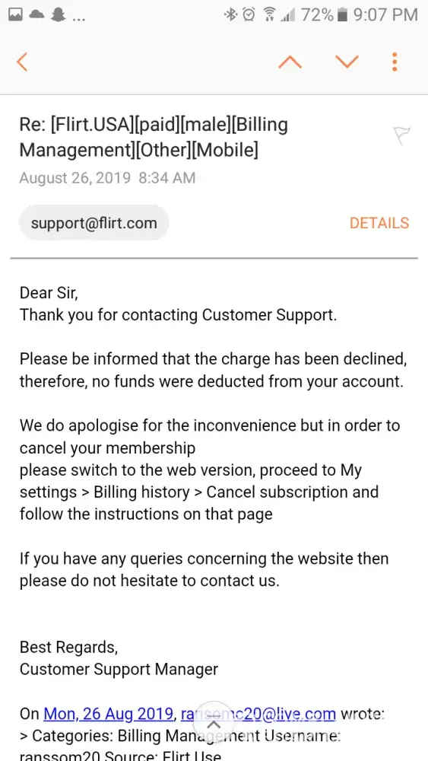The width and height of the screenshot is (428, 761).
Task: Tap the battery 72% indicator
Action: (x=324, y=15)
